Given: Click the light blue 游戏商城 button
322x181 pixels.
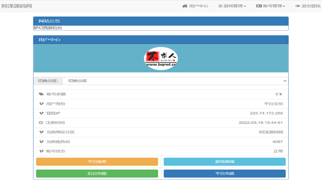Looking at the screenshot, I should point(225,162).
